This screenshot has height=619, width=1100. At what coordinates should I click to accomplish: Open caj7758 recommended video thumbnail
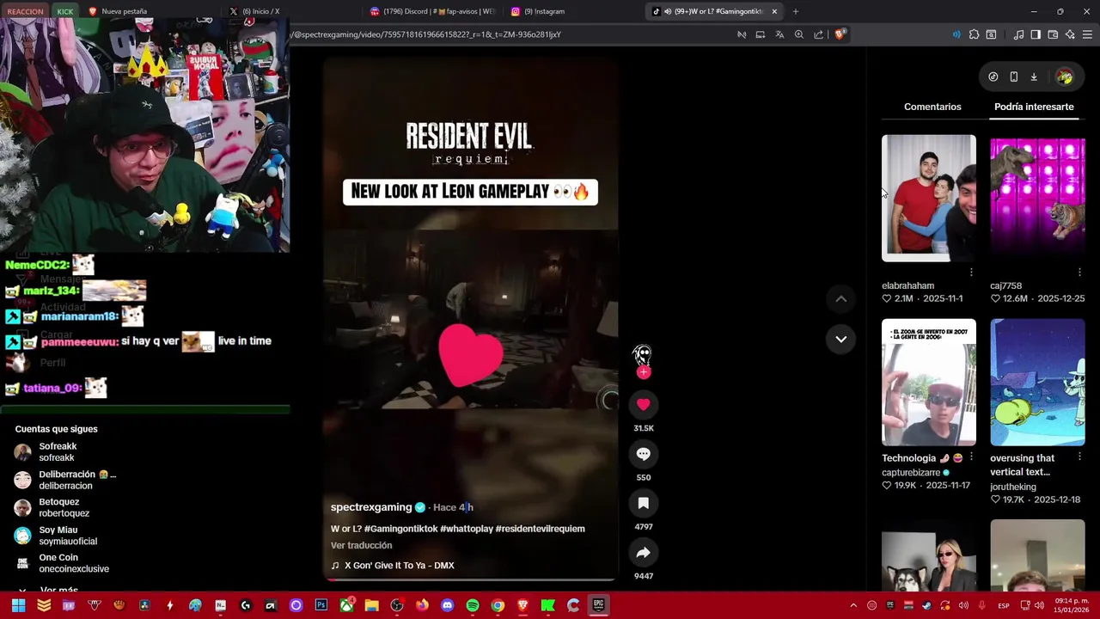tap(1037, 198)
